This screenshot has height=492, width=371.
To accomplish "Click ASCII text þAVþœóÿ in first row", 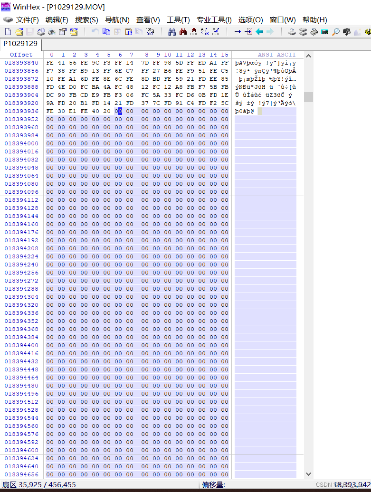I will 248,63.
